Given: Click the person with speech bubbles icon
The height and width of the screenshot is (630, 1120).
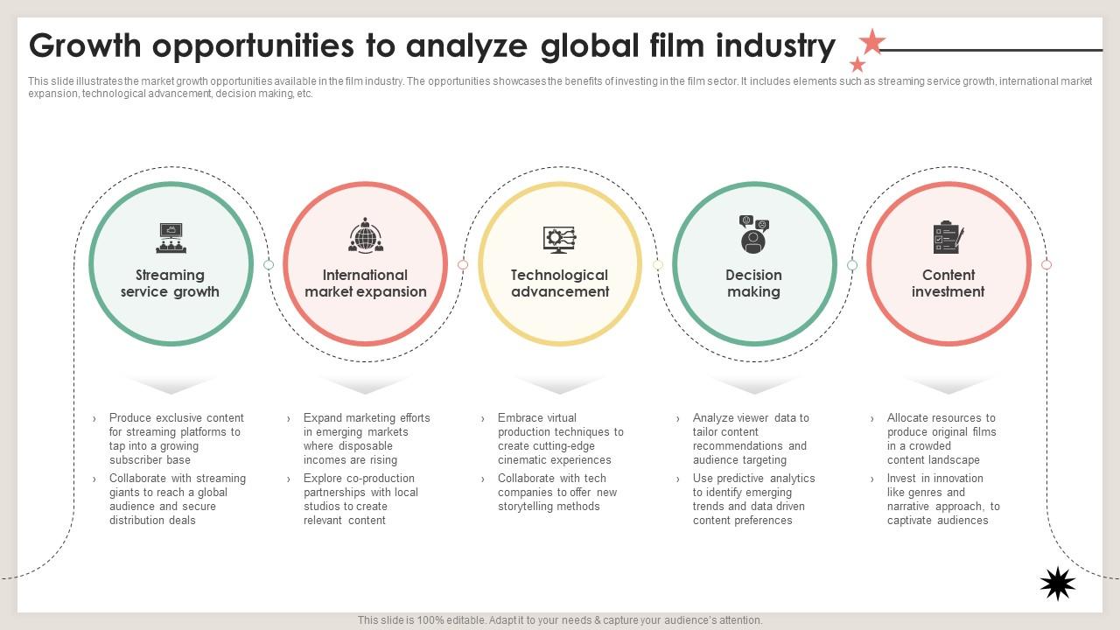Looking at the screenshot, I should 753,234.
